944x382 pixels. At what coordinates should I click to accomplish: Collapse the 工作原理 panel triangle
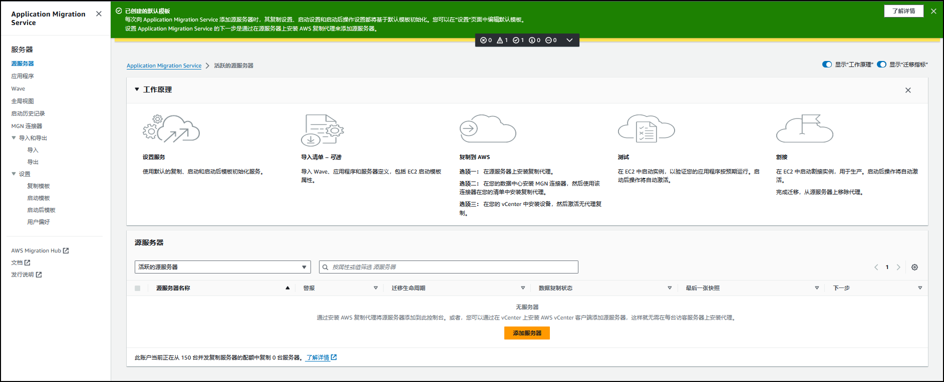pyautogui.click(x=137, y=89)
